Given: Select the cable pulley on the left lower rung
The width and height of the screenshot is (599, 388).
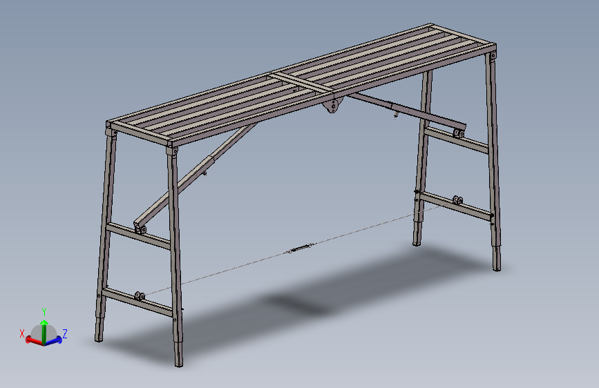Looking at the screenshot, I should click(x=140, y=296).
